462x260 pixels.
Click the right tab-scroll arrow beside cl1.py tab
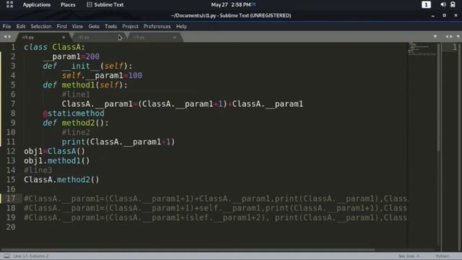[9, 37]
